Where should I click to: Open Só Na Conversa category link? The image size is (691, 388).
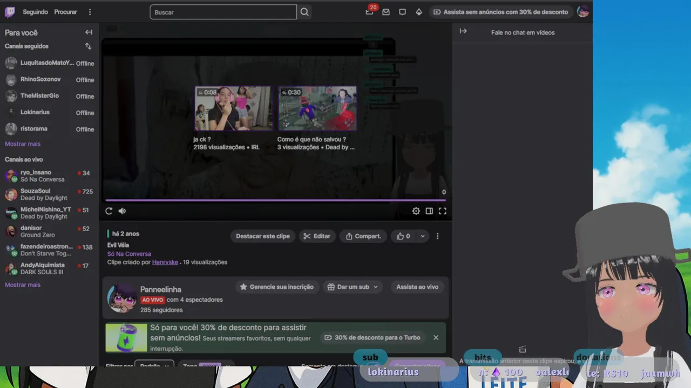(129, 254)
